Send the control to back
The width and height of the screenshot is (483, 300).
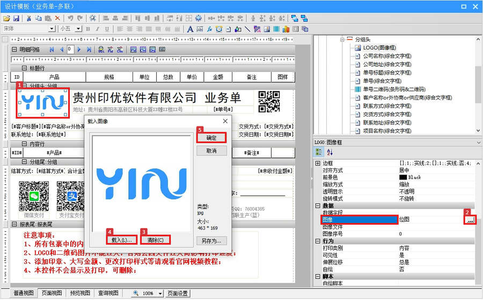click(x=304, y=18)
